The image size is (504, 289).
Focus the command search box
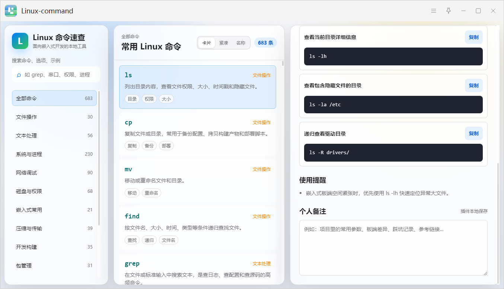[56, 75]
